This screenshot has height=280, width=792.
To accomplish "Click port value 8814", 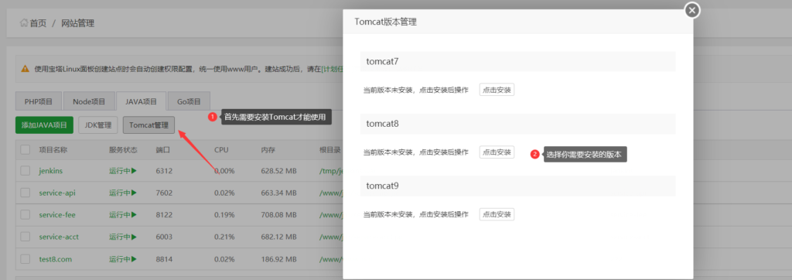I will coord(164,259).
